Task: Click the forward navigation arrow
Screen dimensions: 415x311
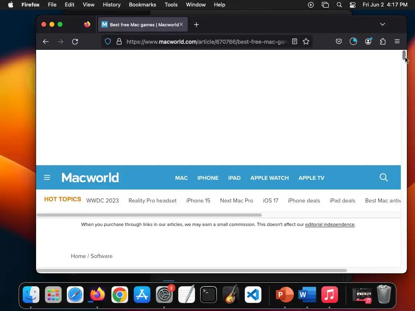Action: click(x=60, y=42)
